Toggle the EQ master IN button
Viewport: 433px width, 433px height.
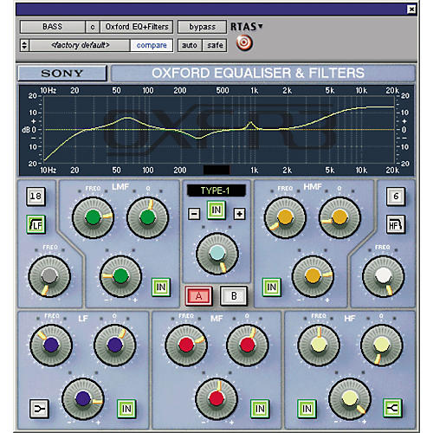click(x=216, y=210)
